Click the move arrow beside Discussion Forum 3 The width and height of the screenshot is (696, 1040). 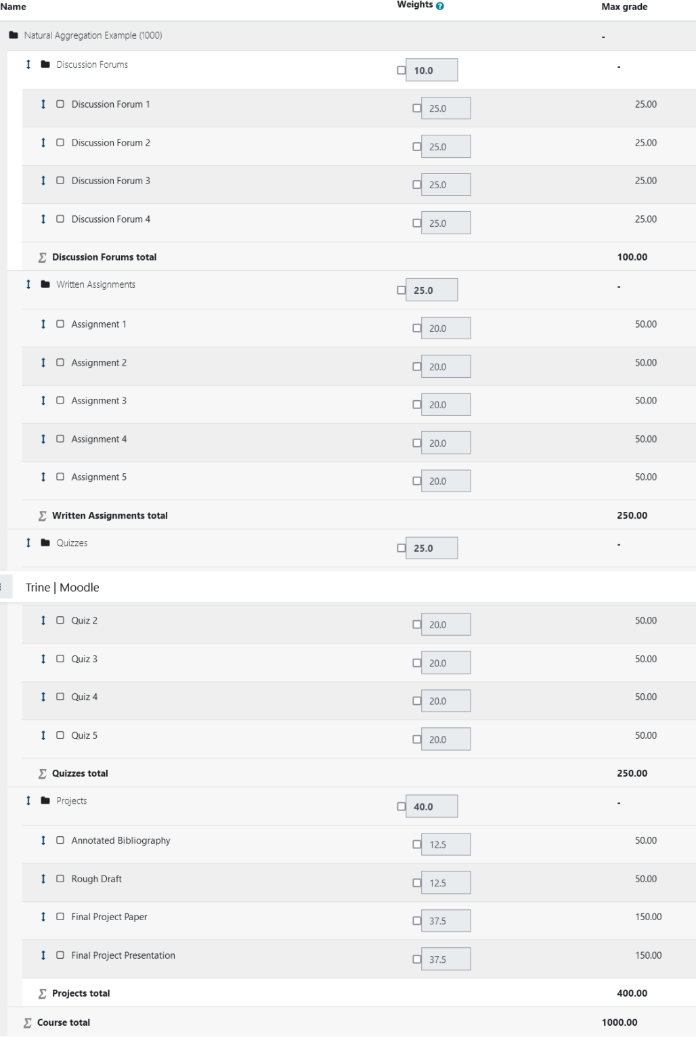click(43, 180)
